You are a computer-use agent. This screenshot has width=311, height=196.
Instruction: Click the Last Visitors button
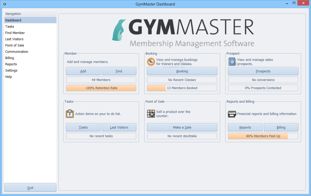pyautogui.click(x=119, y=127)
